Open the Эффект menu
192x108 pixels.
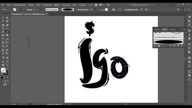[57, 5]
